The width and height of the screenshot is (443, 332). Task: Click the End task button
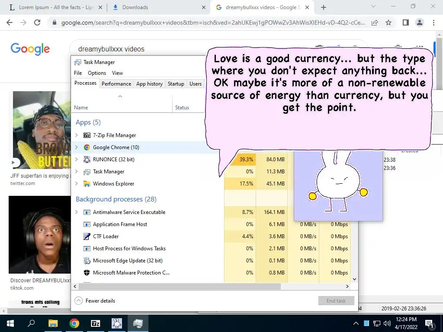pyautogui.click(x=336, y=301)
